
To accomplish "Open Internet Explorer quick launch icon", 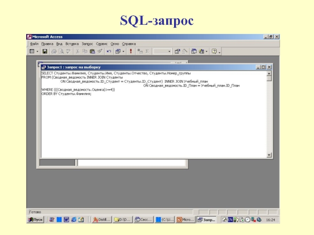I will [74, 220].
